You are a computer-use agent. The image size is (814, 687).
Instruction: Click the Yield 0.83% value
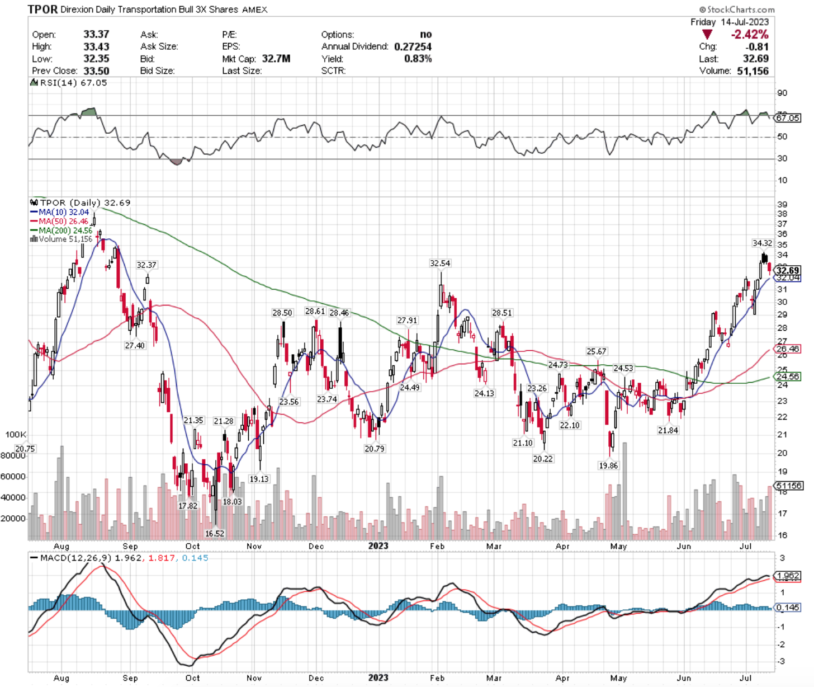[x=418, y=59]
